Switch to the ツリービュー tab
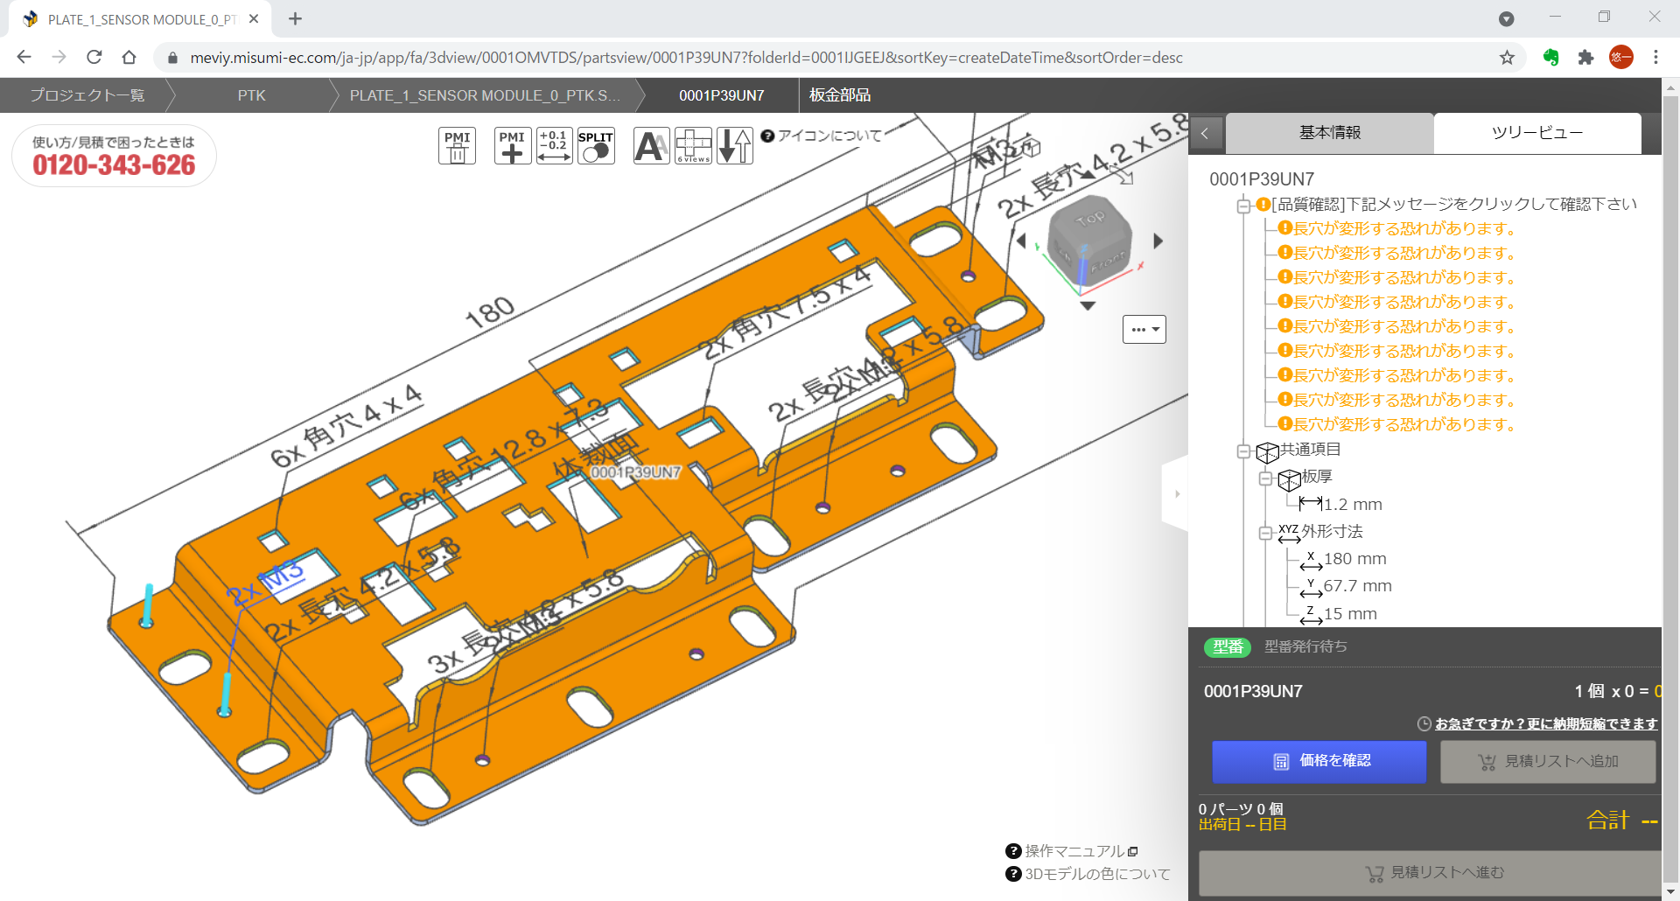 click(1537, 133)
